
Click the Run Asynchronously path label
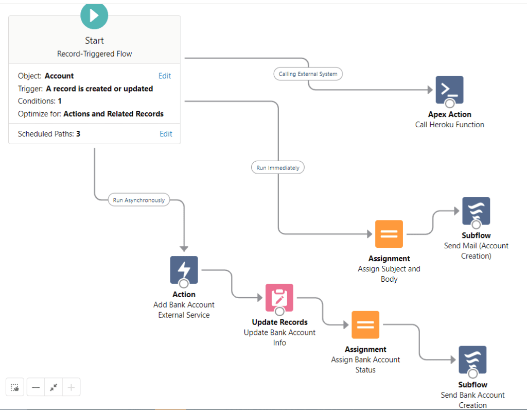click(138, 200)
